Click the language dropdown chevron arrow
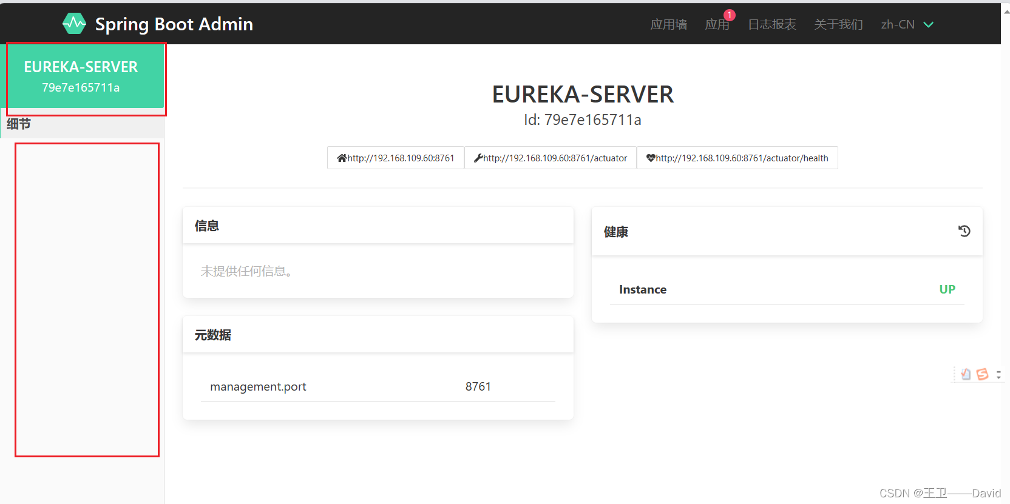The image size is (1010, 504). pos(928,25)
